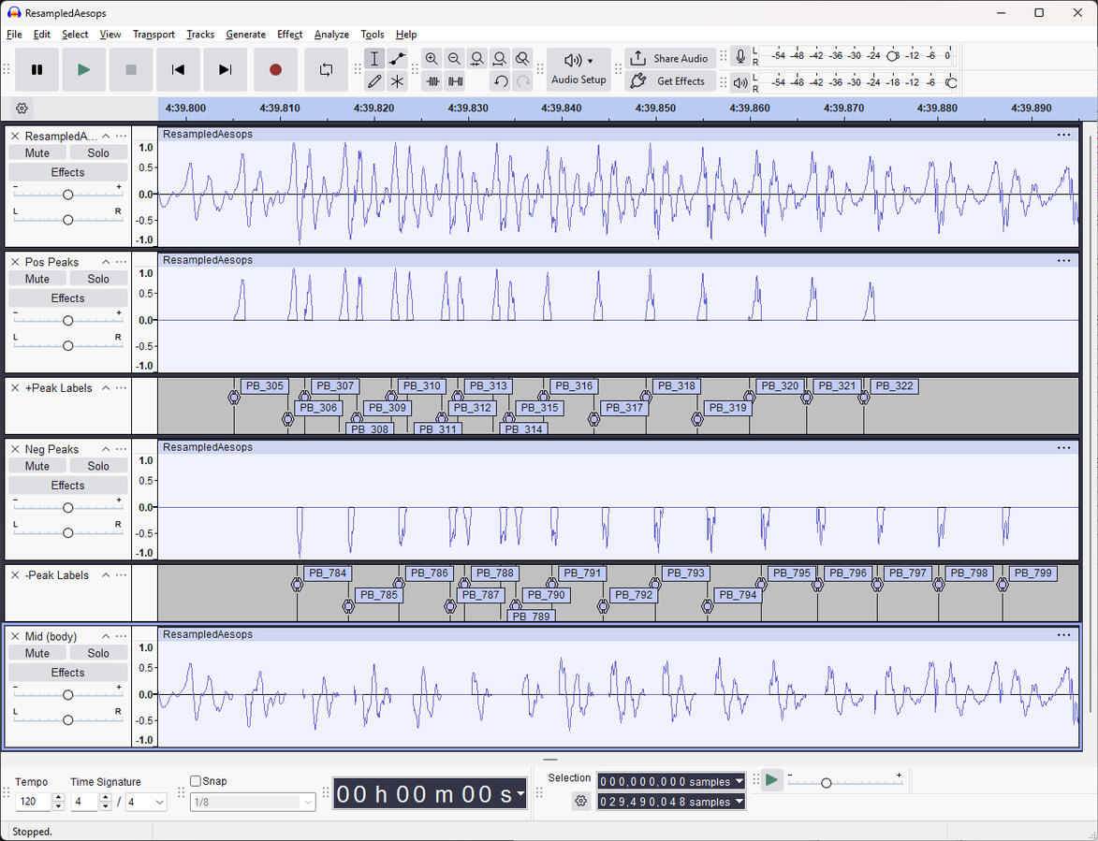Click the Share Audio button
The image size is (1098, 841).
tap(670, 58)
